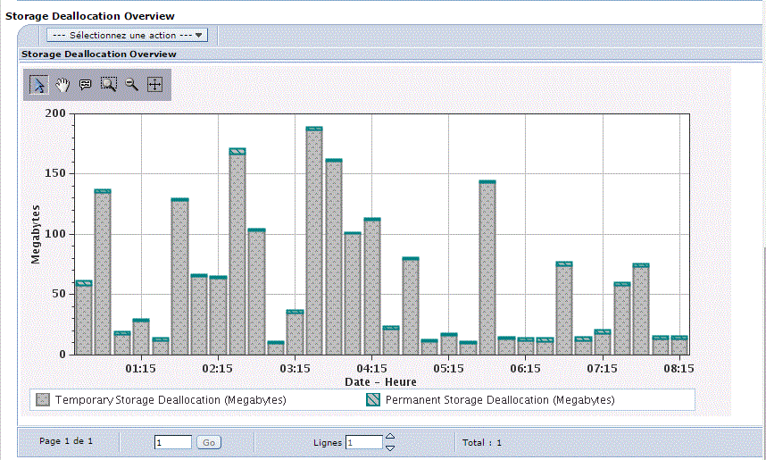Screen dimensions: 766x460
Task: Activate the hand pan tool
Action: 62,85
